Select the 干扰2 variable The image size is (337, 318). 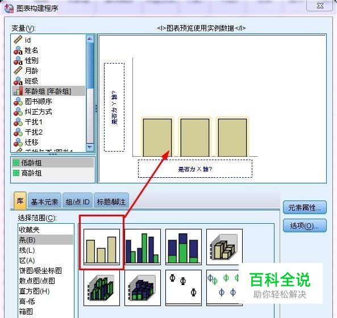click(48, 132)
